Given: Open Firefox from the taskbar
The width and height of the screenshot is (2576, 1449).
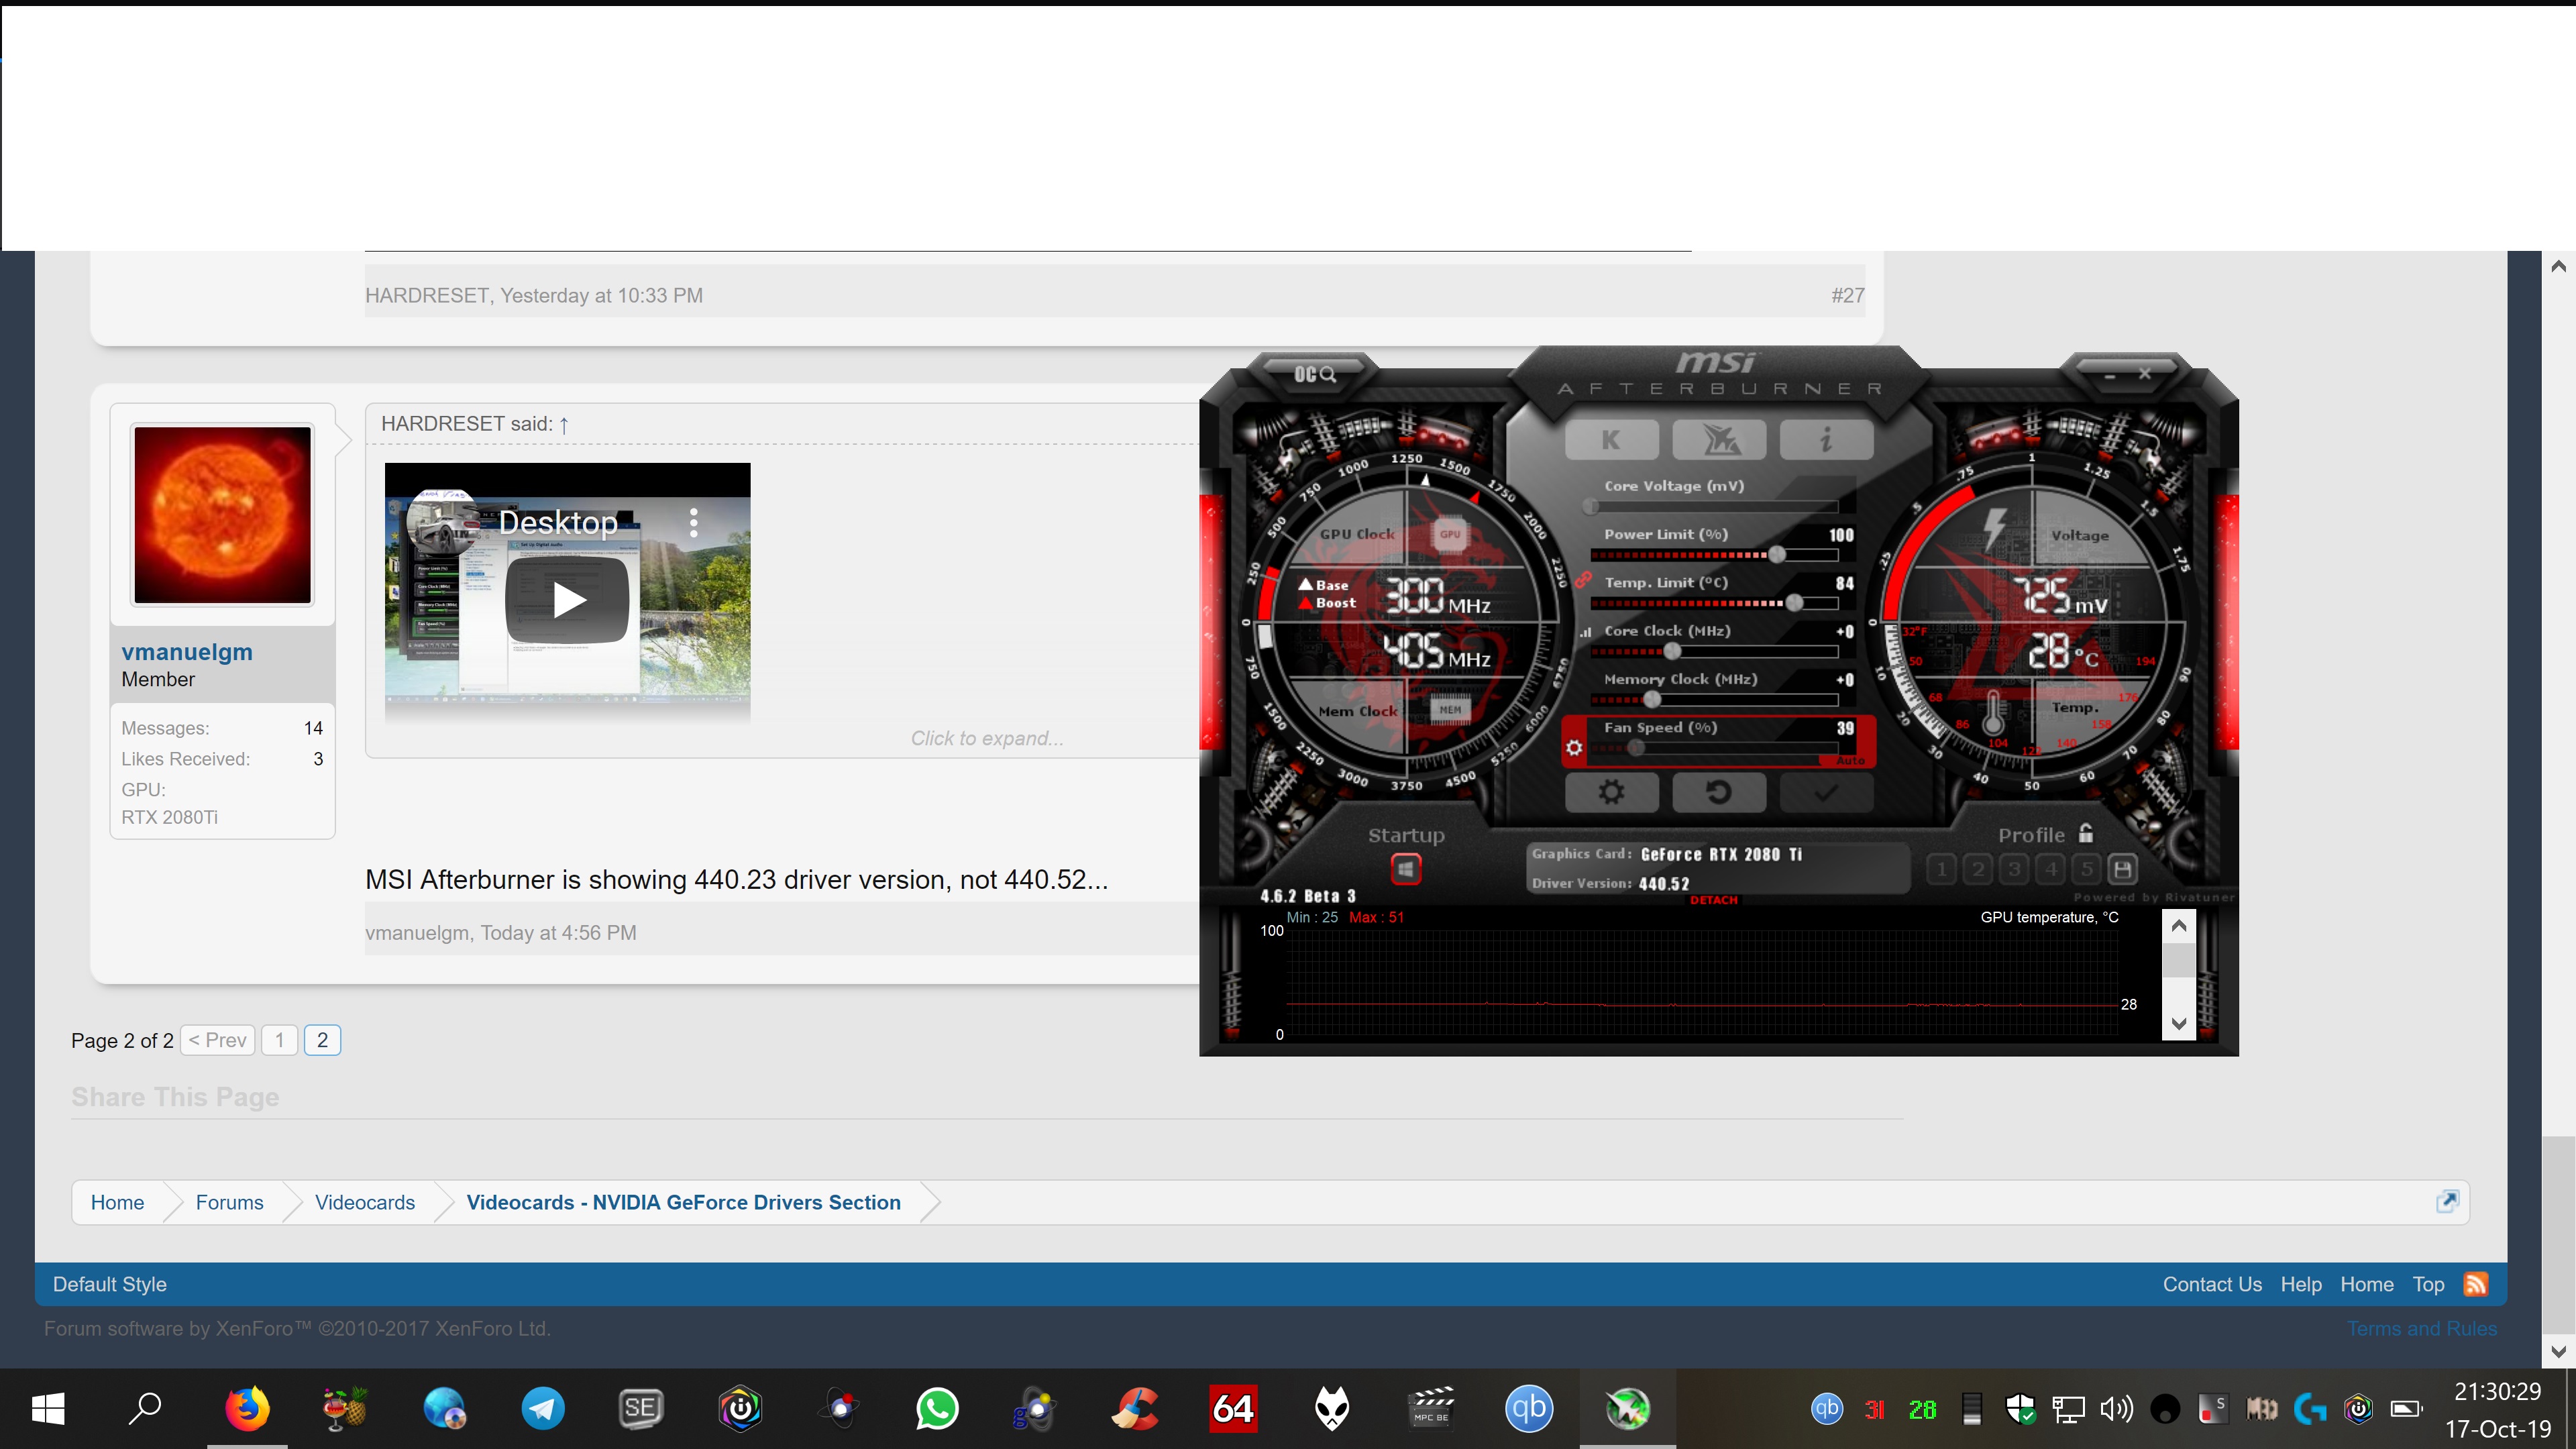Looking at the screenshot, I should pyautogui.click(x=247, y=1409).
